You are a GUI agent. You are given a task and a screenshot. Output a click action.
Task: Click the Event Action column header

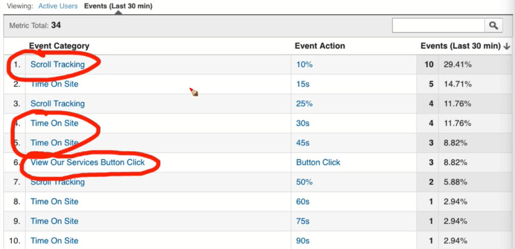tap(320, 46)
